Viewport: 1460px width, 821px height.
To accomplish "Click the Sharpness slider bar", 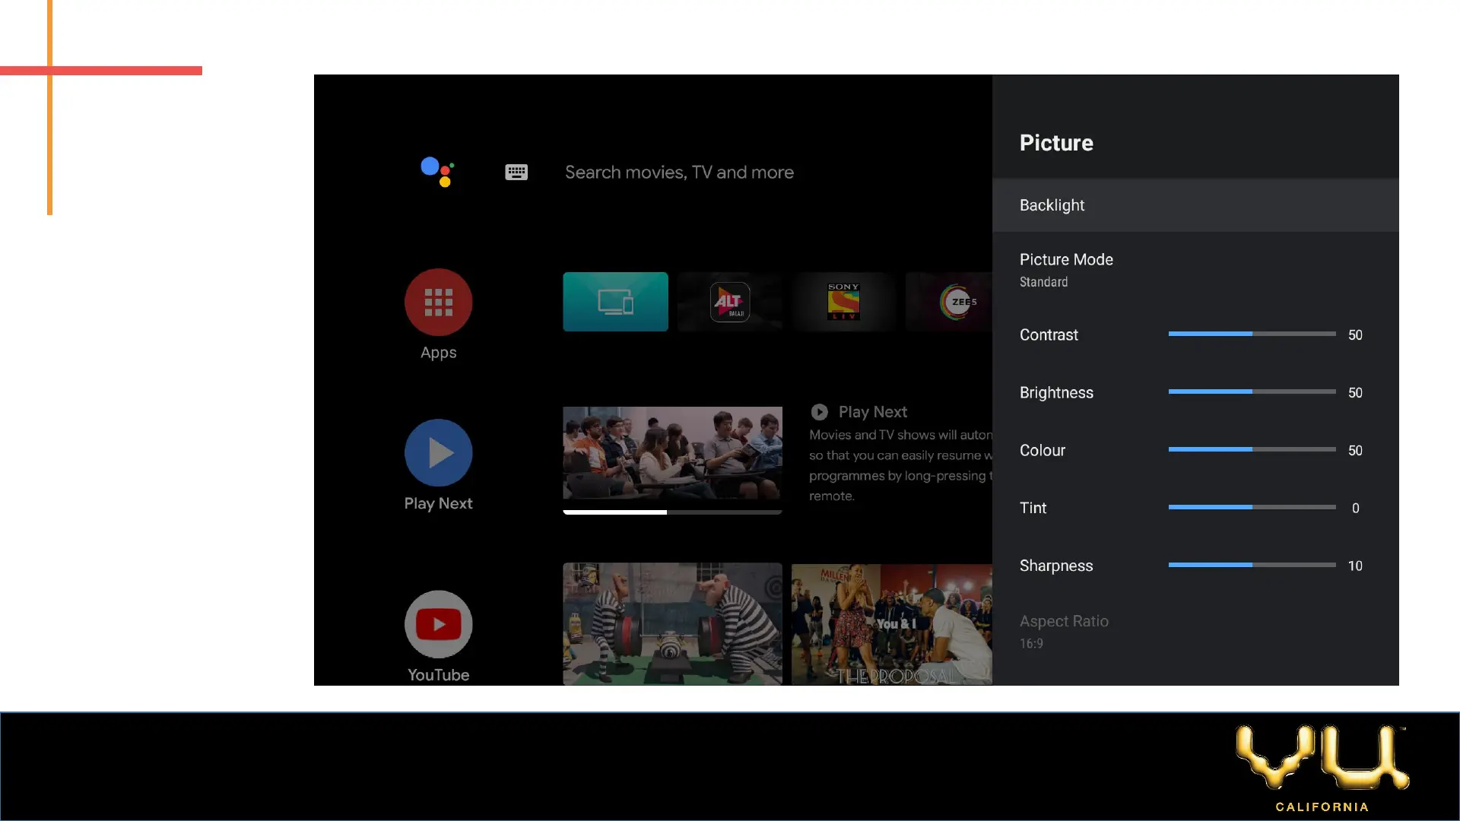I will [1252, 565].
